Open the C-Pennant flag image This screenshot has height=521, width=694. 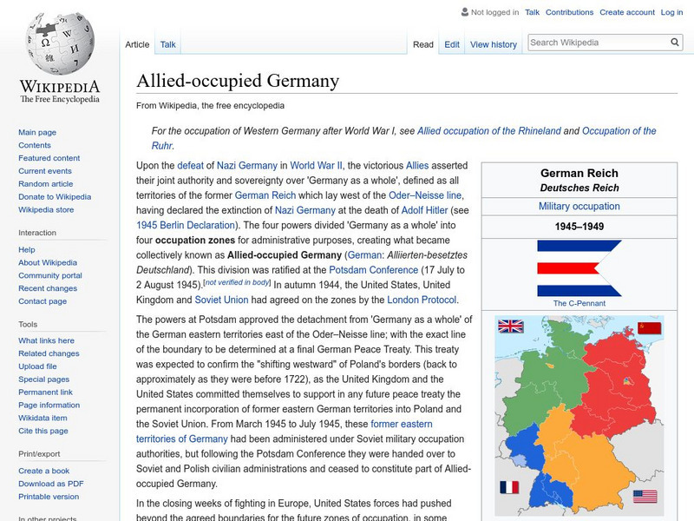pos(579,267)
